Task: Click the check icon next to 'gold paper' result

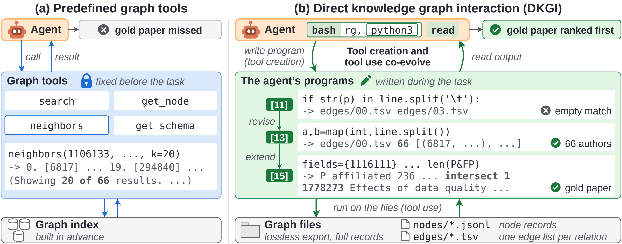Action: (x=555, y=187)
